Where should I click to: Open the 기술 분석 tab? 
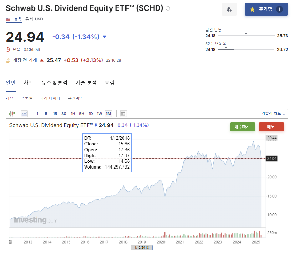86,83
